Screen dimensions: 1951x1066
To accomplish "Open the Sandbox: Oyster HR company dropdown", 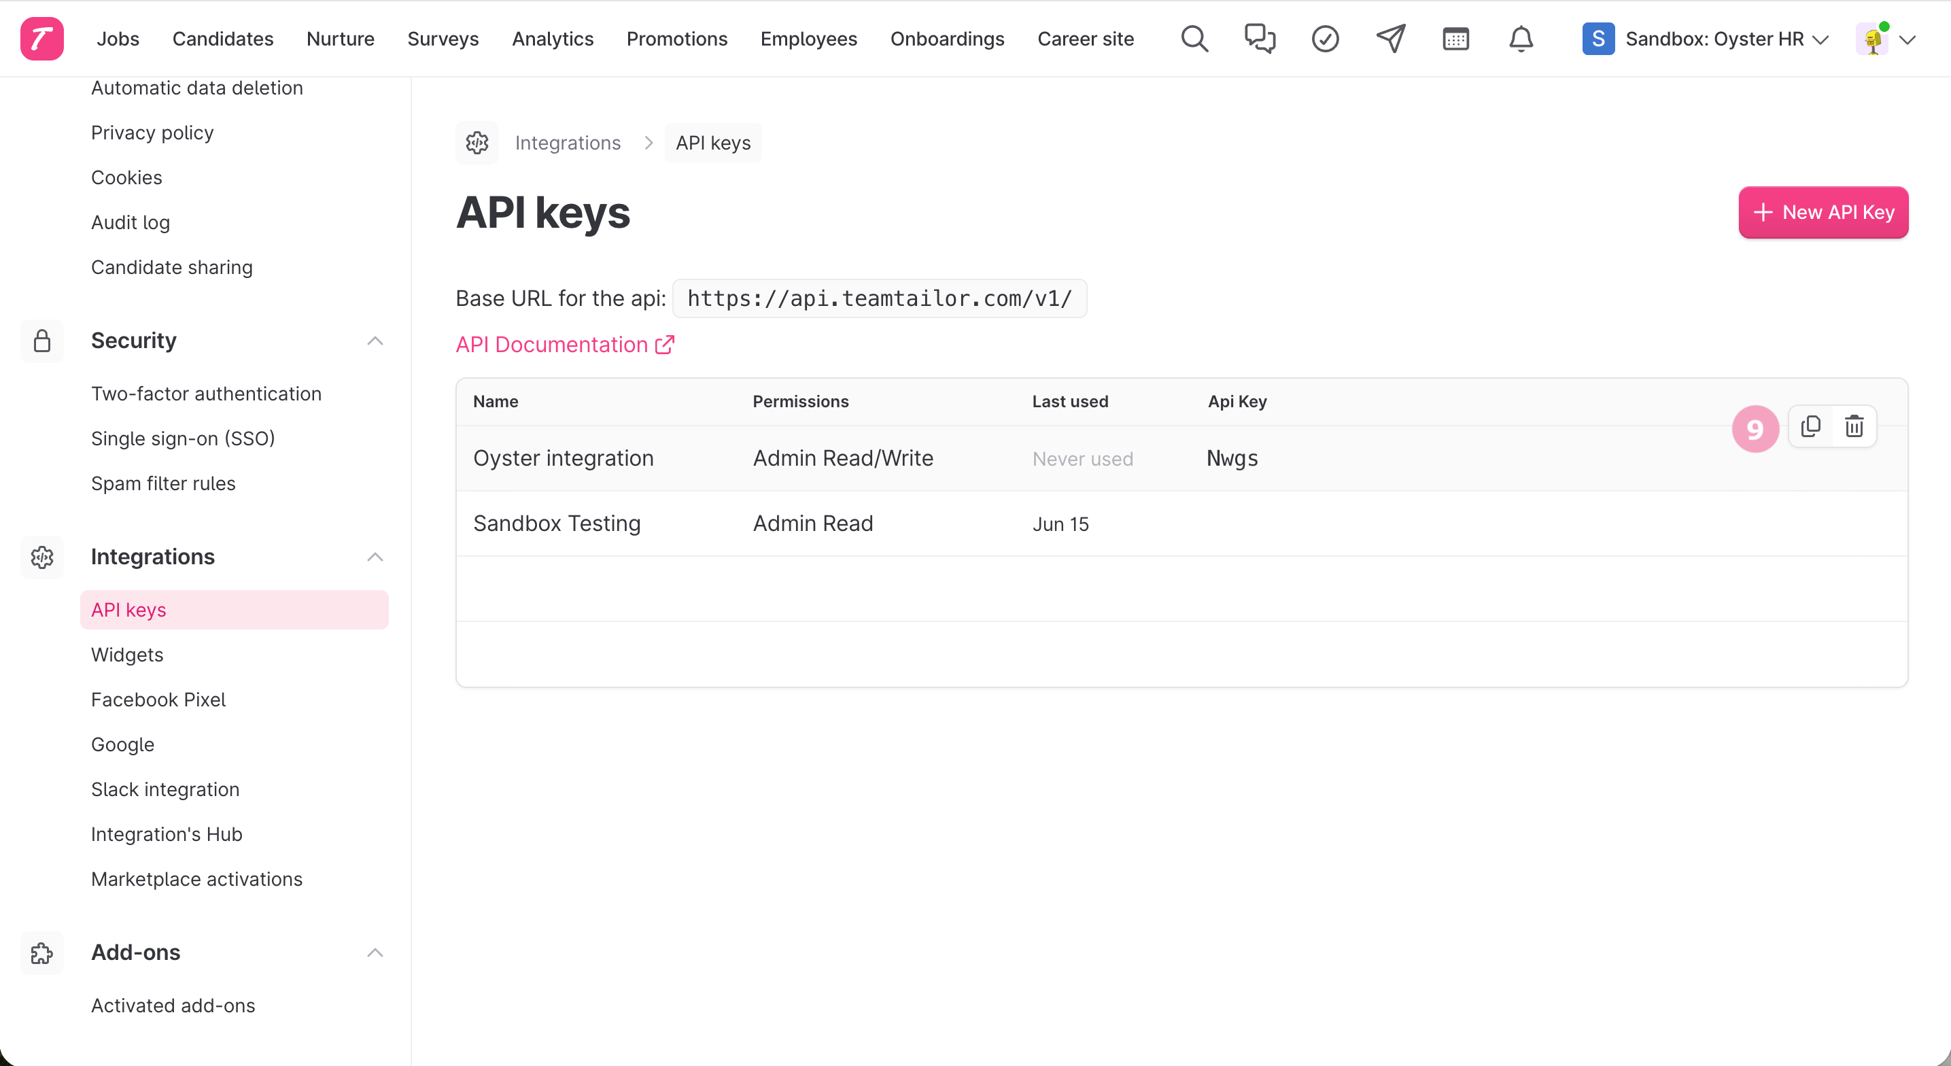I will point(1706,39).
